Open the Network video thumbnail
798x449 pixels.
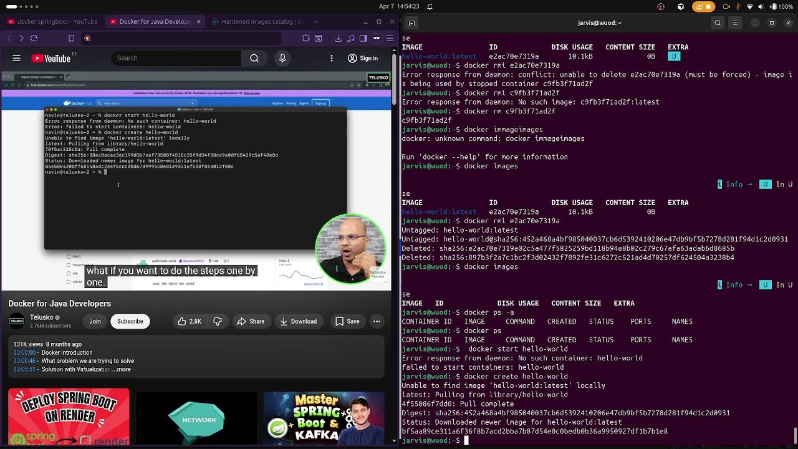click(196, 417)
